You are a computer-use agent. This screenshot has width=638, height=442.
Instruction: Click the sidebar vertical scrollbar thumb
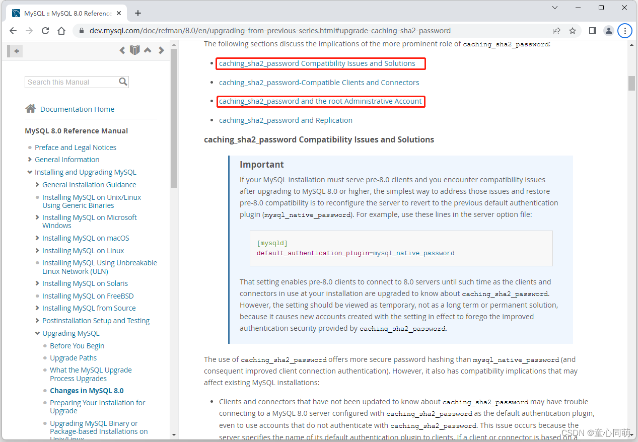(174, 118)
